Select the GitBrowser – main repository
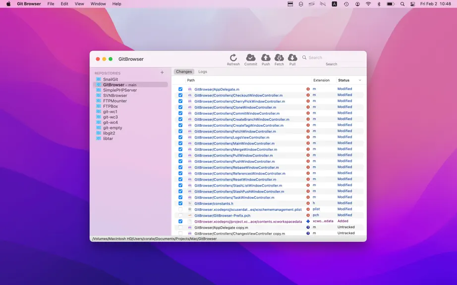 click(130, 85)
